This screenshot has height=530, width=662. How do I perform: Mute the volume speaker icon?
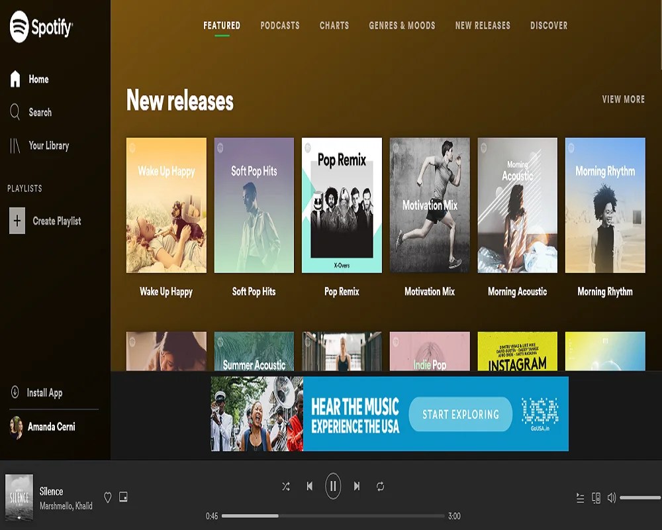pos(611,498)
